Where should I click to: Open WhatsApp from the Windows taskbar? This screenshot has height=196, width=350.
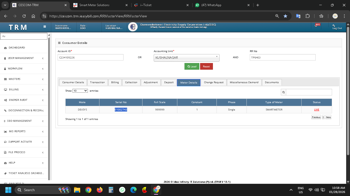click(122, 190)
